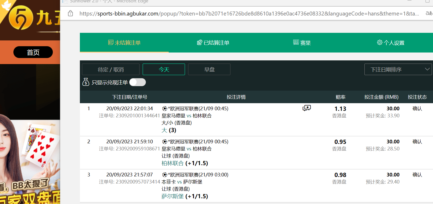Click expected payout 预计奖金: 29.40
This screenshot has height=204, width=433.
point(383,182)
